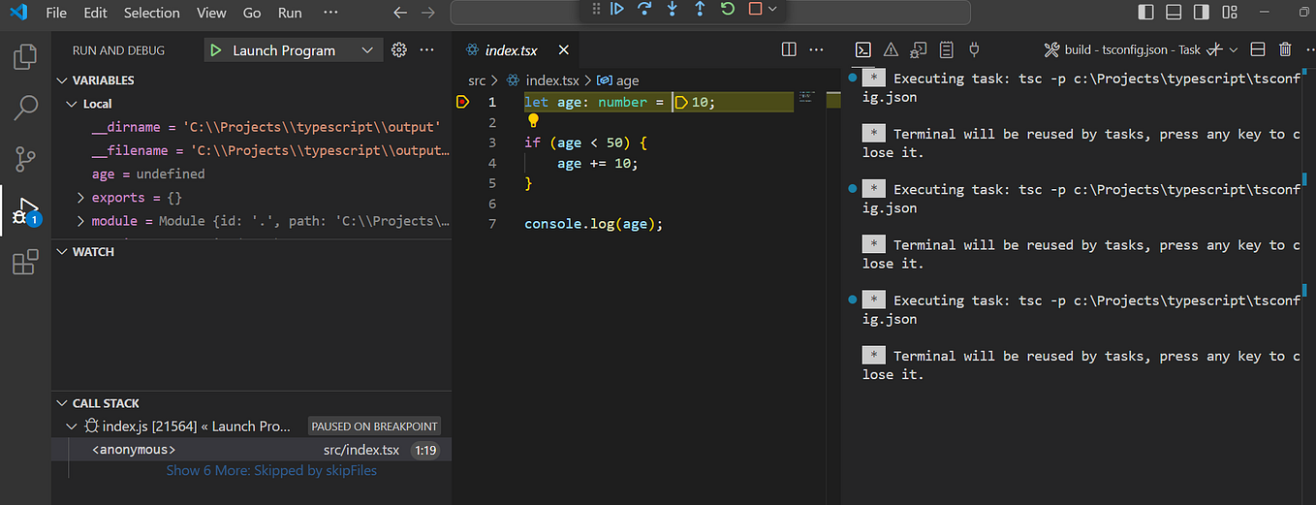Open the Selection menu
Image resolution: width=1316 pixels, height=505 pixels.
point(151,13)
